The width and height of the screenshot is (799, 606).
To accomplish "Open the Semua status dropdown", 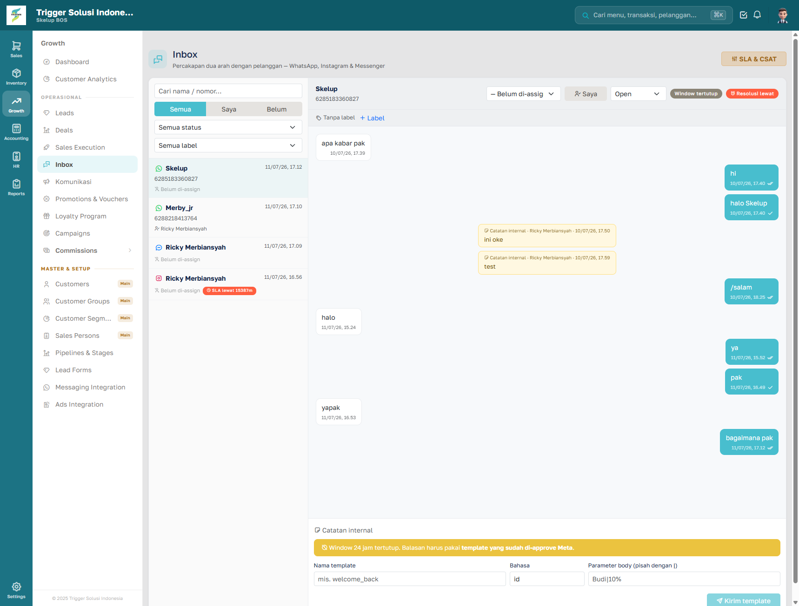I will coord(228,127).
